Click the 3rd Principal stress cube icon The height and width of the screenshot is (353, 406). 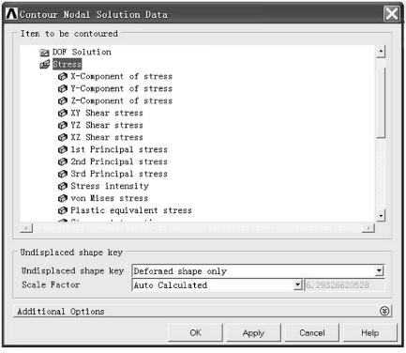pos(63,175)
